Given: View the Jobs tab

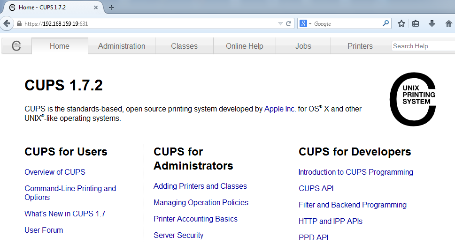Looking at the screenshot, I should 303,46.
